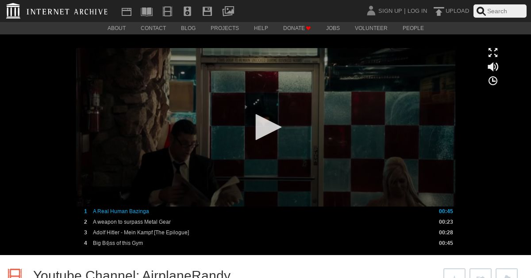Screen dimensions: 531x278
Task: Click the upload arrow icon
Action: [x=439, y=11]
